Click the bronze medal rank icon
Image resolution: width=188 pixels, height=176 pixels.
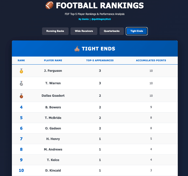pyautogui.click(x=21, y=96)
